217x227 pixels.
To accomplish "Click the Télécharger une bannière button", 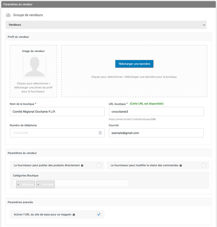I will pyautogui.click(x=134, y=64).
